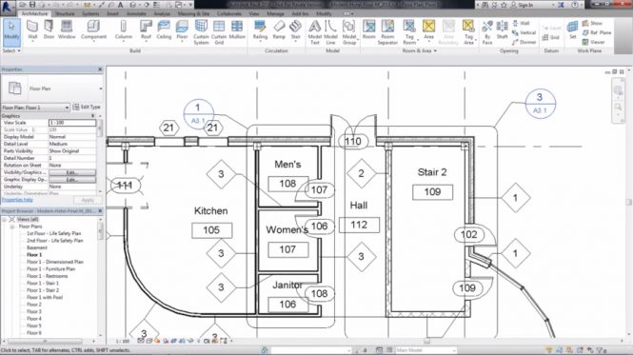Collapse the Graphics properties section

93,116
